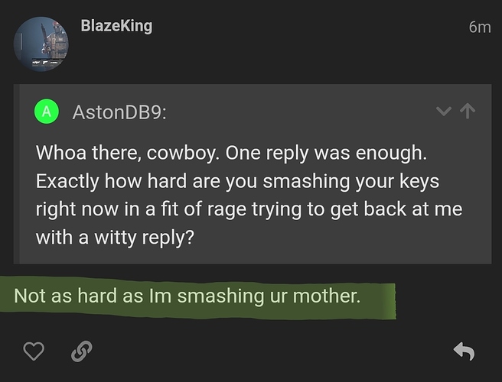Select the "right now in a fit of rage" line
Screen dimensions: 502x382
pyautogui.click(x=249, y=209)
